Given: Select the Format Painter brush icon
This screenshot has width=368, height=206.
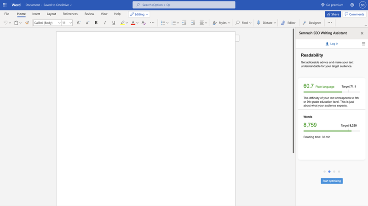Looking at the screenshot, I should point(27,22).
